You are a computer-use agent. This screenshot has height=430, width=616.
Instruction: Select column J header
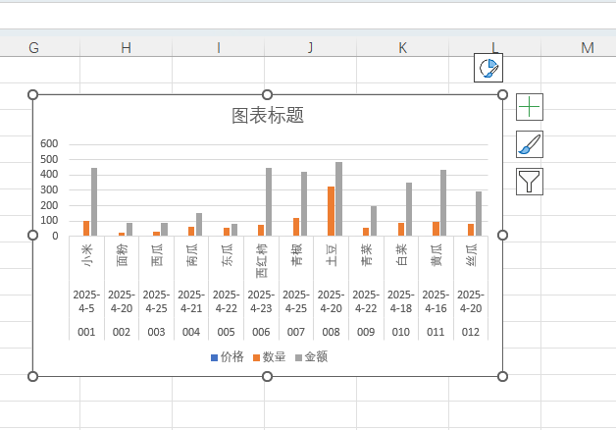310,47
